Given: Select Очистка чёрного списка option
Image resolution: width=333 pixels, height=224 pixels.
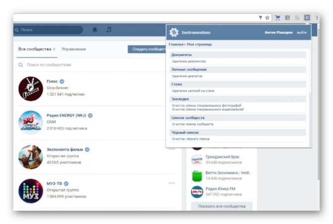Looking at the screenshot, I should (x=191, y=139).
